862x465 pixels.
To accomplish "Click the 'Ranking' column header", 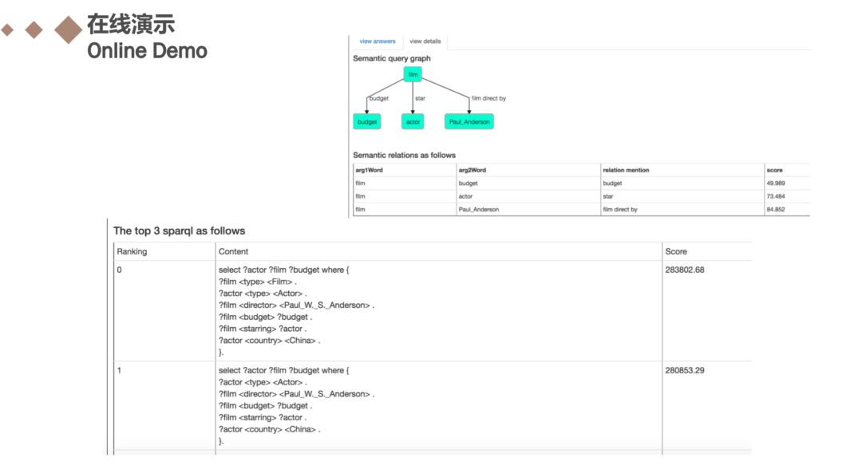I will [x=132, y=251].
